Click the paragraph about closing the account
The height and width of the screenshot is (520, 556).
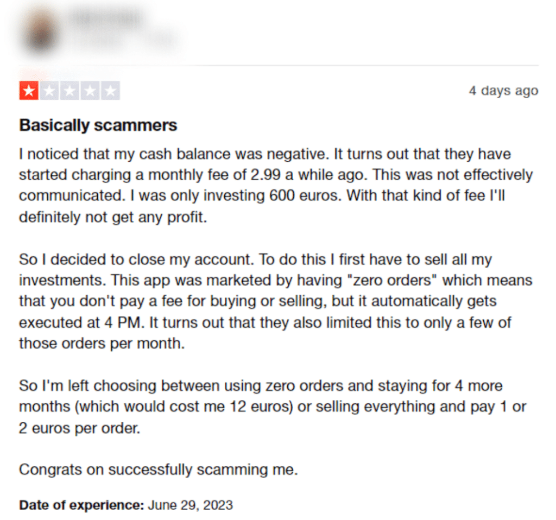[276, 301]
